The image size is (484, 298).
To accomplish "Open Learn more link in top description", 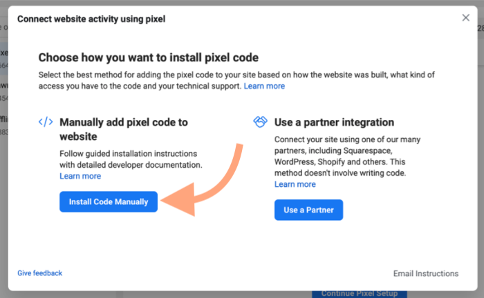I will coord(264,86).
